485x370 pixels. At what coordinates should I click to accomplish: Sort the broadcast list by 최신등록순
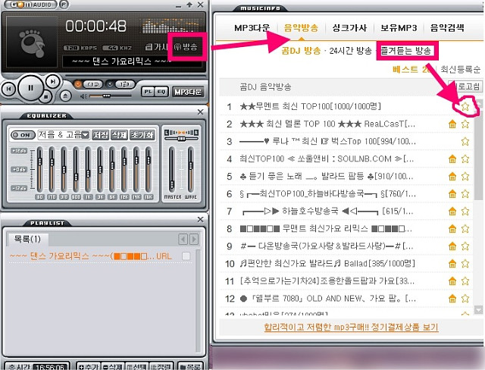pyautogui.click(x=461, y=69)
